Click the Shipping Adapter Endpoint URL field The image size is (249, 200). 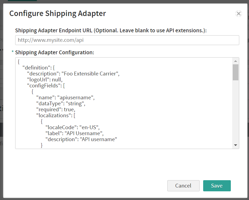click(x=127, y=40)
